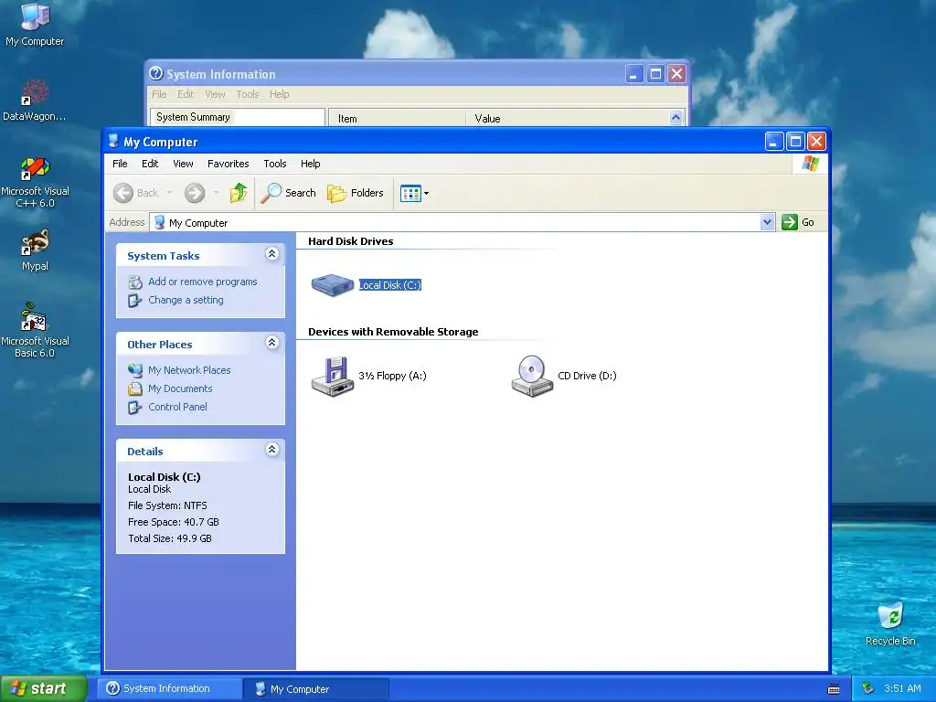Click the address bar My Computer icon
The image size is (936, 702).
[x=159, y=223]
